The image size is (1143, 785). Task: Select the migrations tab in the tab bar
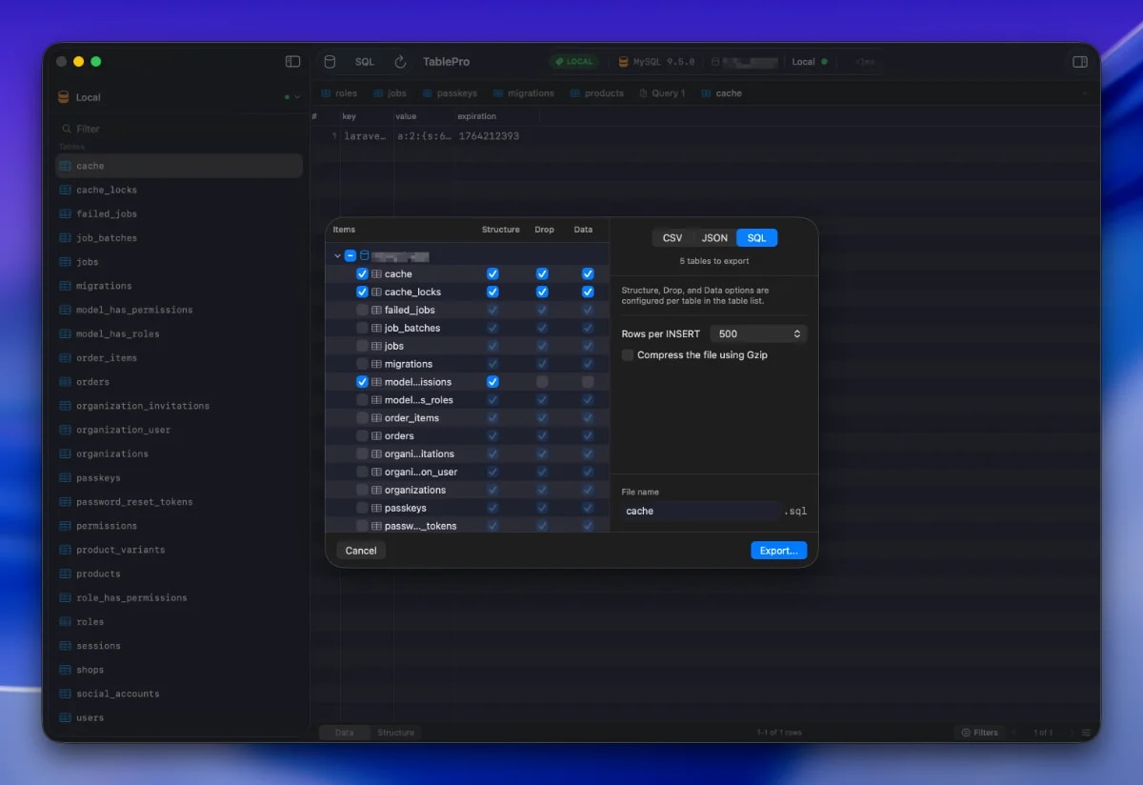[526, 93]
